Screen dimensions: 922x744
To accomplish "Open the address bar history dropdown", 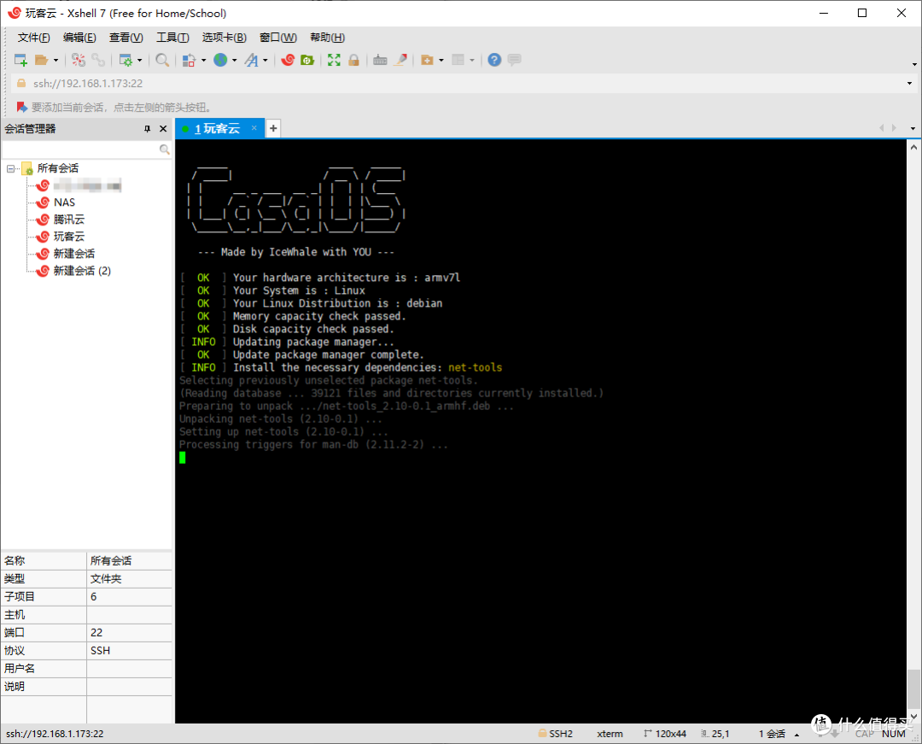I will (910, 83).
